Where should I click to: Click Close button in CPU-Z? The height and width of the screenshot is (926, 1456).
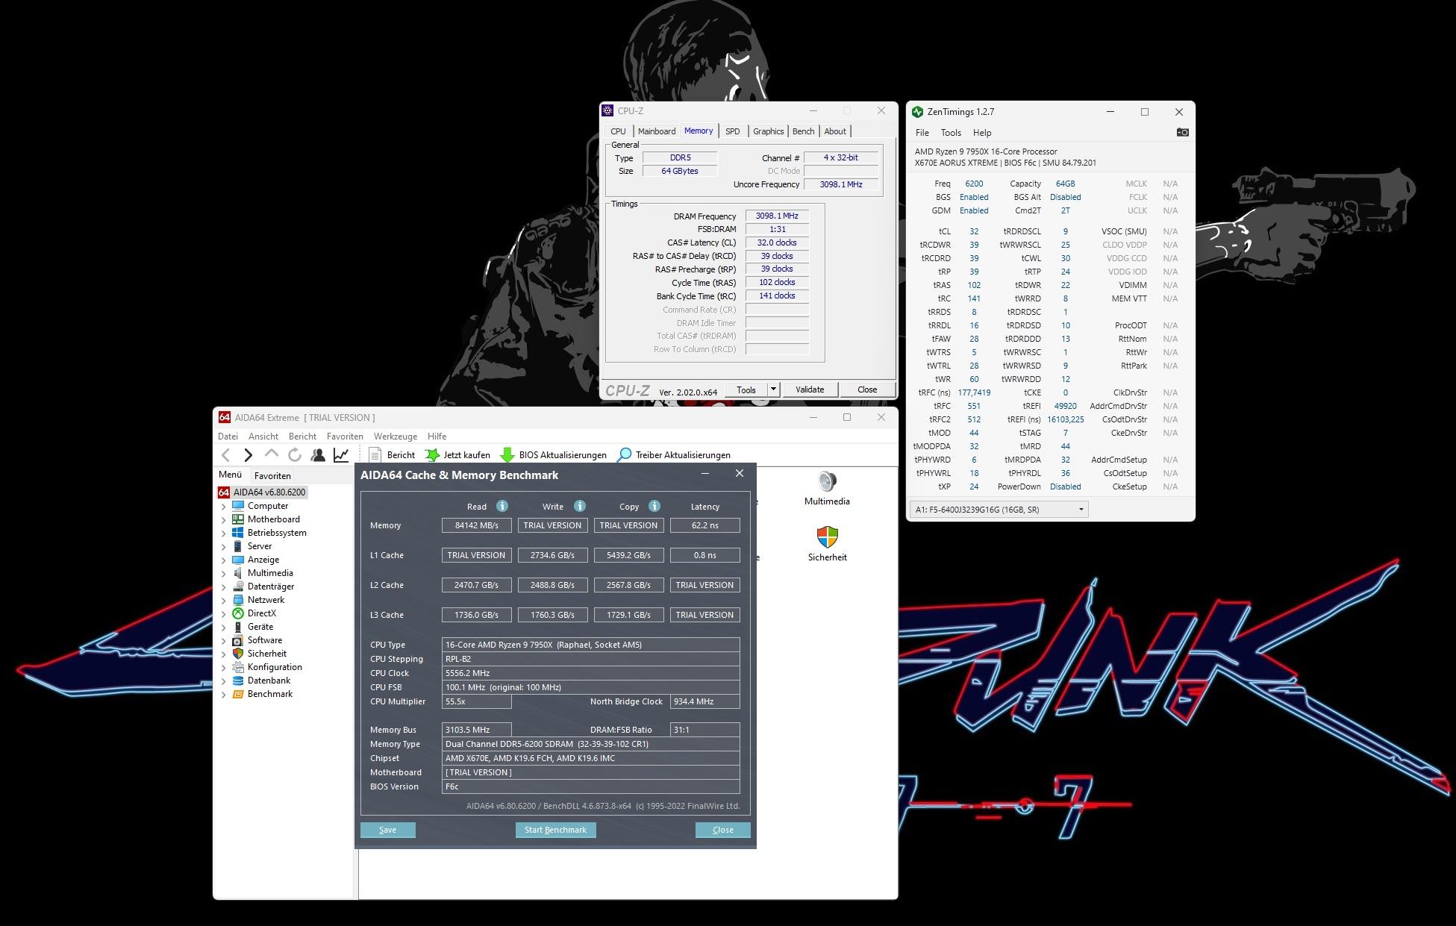point(867,390)
